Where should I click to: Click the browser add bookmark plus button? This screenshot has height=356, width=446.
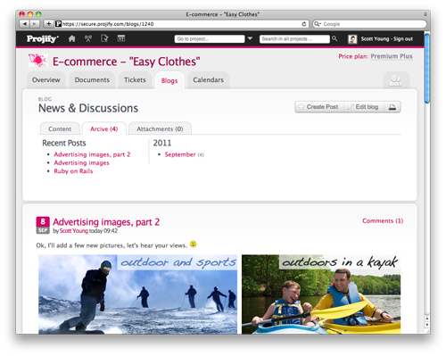49,24
